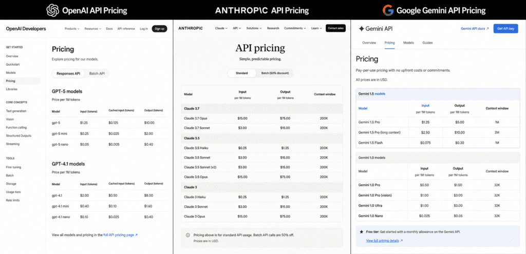Click Gemini 1.5 Pro (long context) row name

(x=380, y=133)
